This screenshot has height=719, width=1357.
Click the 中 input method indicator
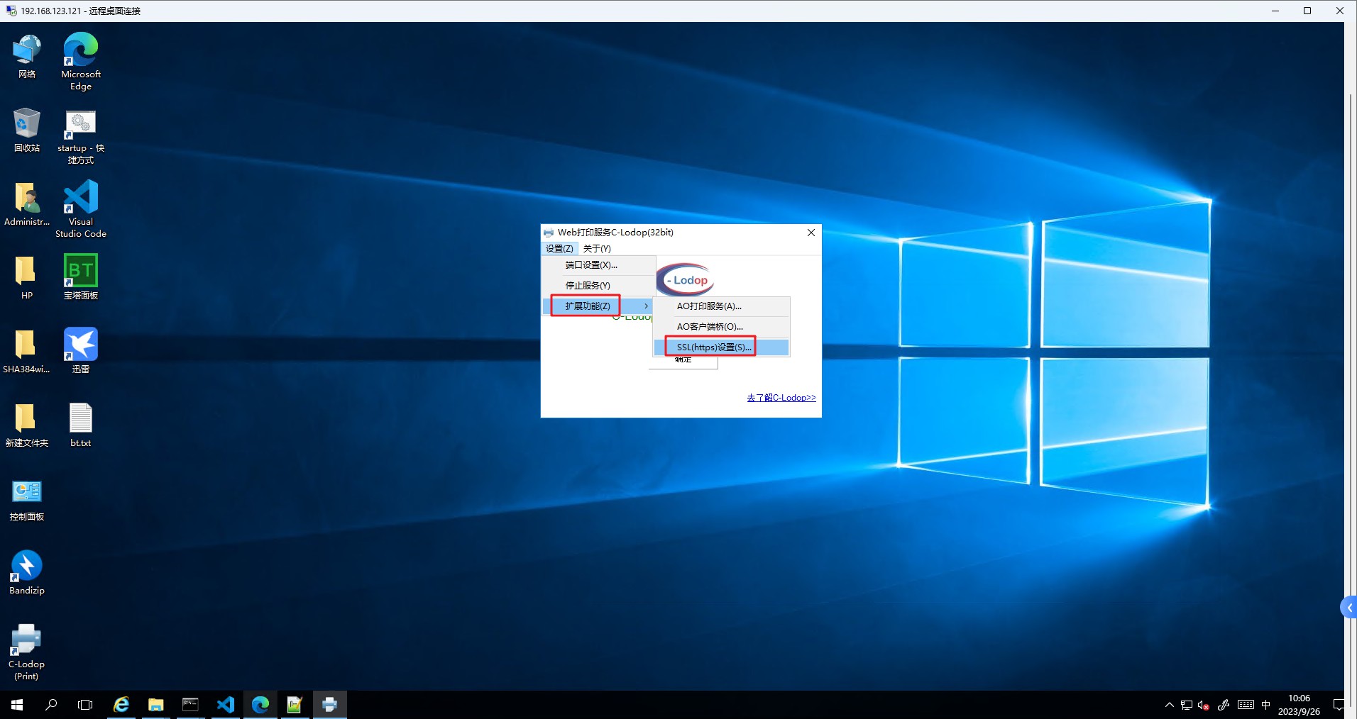[x=1266, y=705]
